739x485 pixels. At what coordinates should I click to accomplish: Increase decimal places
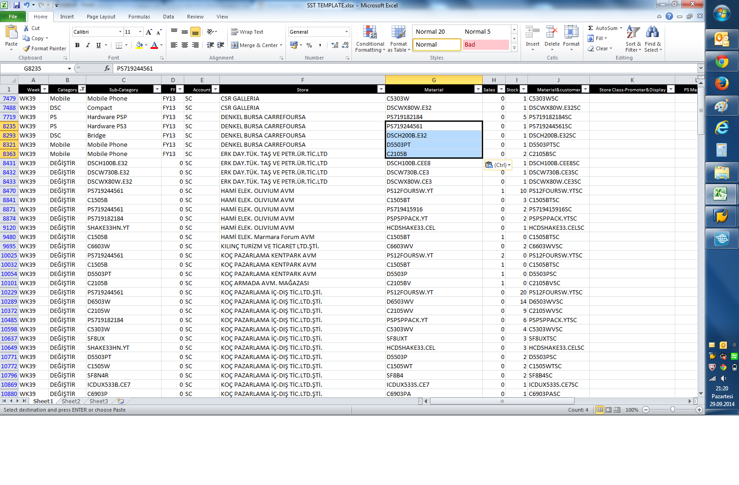pos(335,45)
